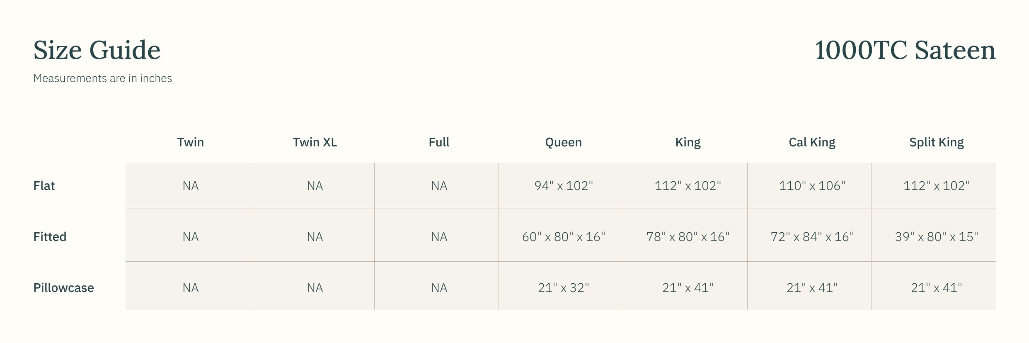The width and height of the screenshot is (1029, 343).
Task: Select the Cal King column header
Action: coord(812,142)
